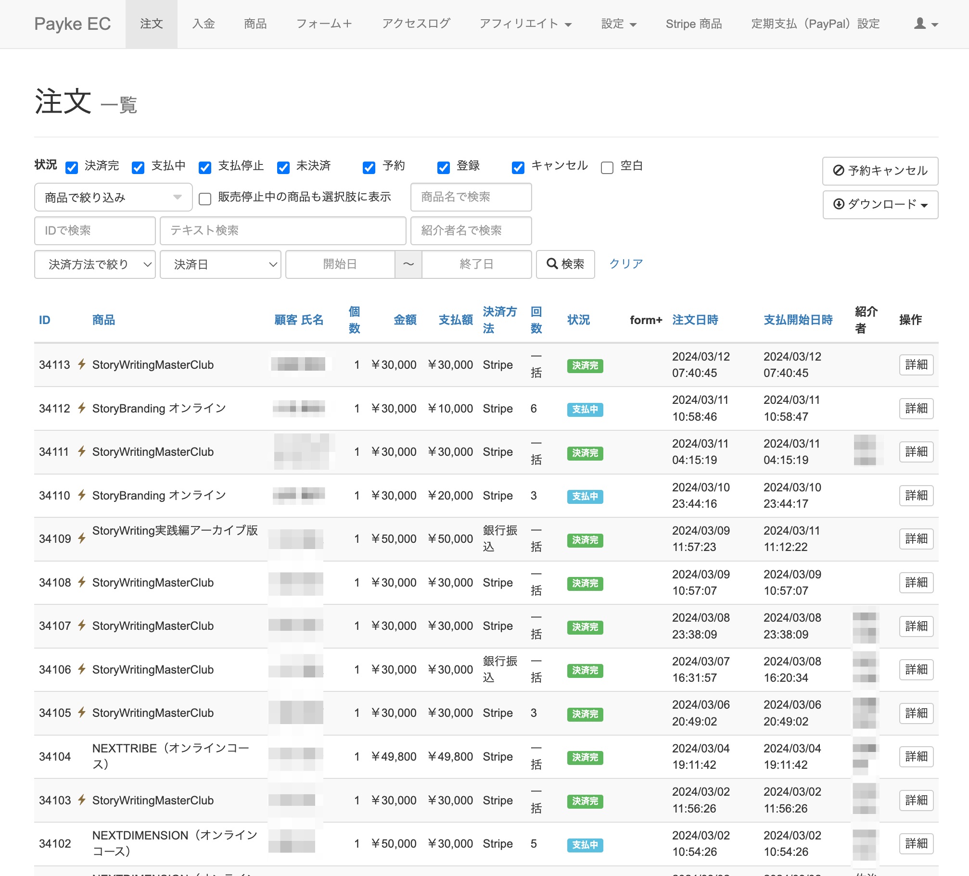The height and width of the screenshot is (876, 969).
Task: Sort by the 顧客 氏名 column header
Action: pos(299,320)
